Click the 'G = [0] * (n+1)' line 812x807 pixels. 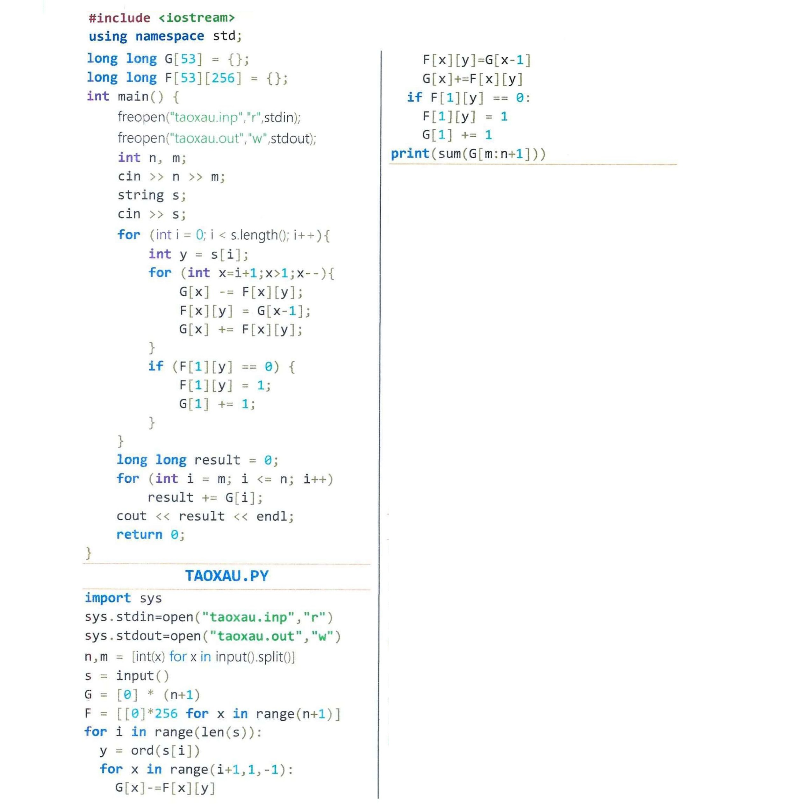pos(142,695)
